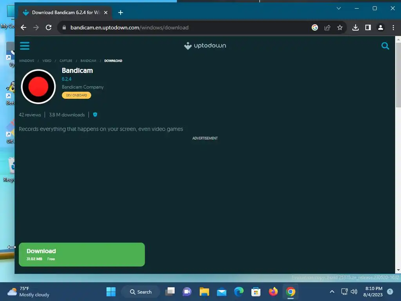Image resolution: width=401 pixels, height=301 pixels.
Task: Click the Bandicam app icon
Action: (38, 87)
